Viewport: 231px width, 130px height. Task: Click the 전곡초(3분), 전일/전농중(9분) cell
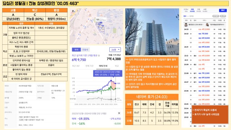51,51
